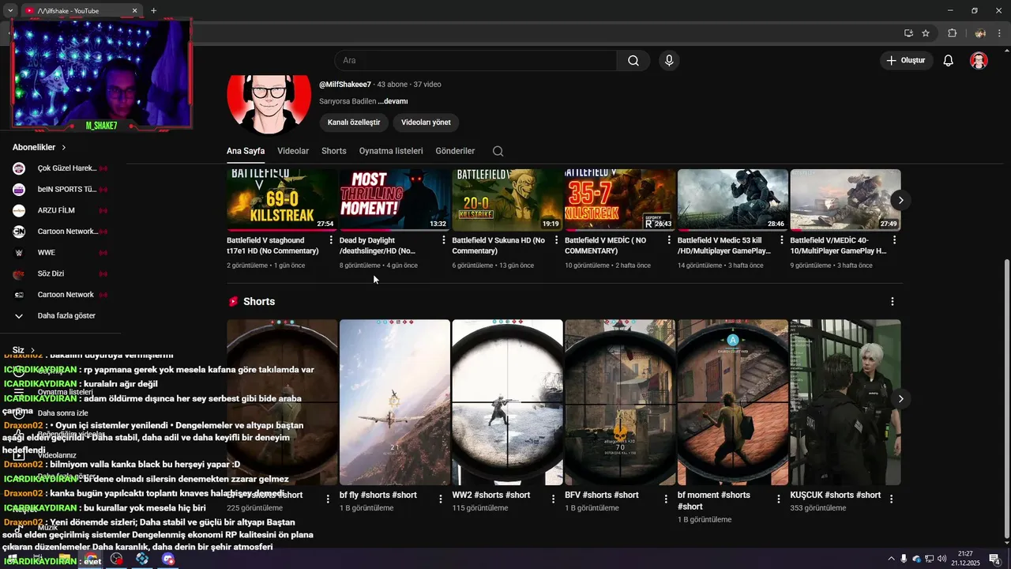
Task: Open Shorts section three-dot menu
Action: pyautogui.click(x=893, y=302)
